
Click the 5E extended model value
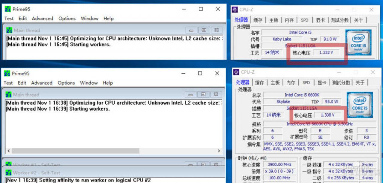[320, 137]
